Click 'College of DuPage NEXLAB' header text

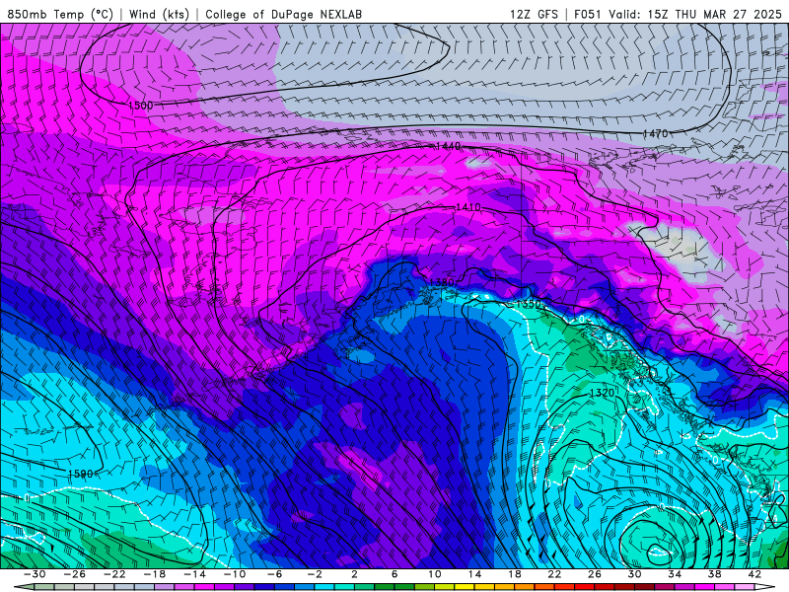pyautogui.click(x=283, y=14)
